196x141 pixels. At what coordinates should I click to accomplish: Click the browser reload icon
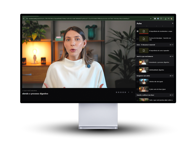point(23,19)
